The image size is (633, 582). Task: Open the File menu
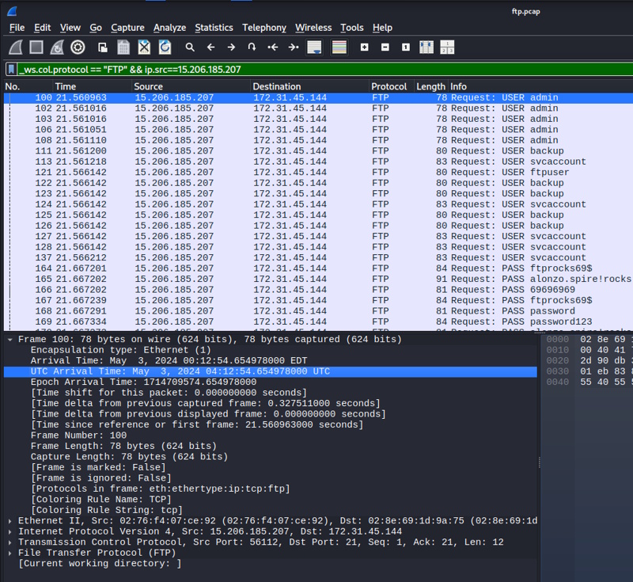tap(17, 28)
